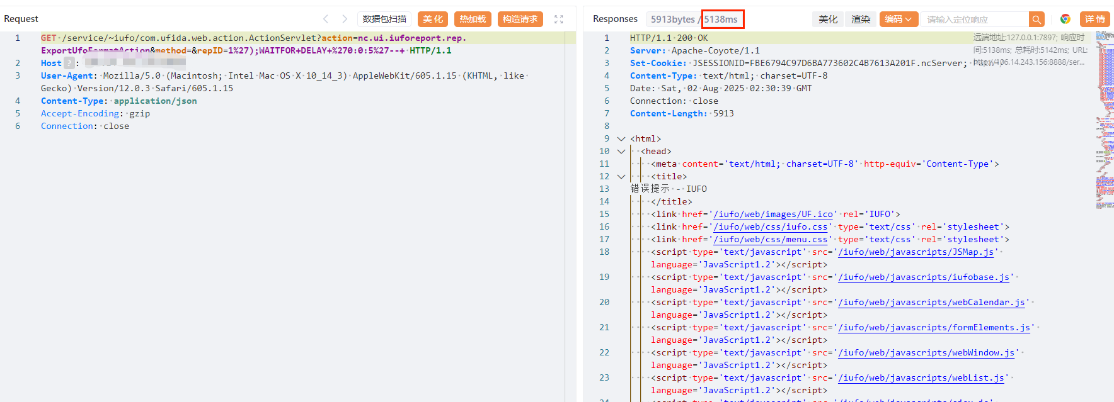The width and height of the screenshot is (1114, 402).
Task: Click the WAITFOR DELAY payload text
Action: [332, 50]
